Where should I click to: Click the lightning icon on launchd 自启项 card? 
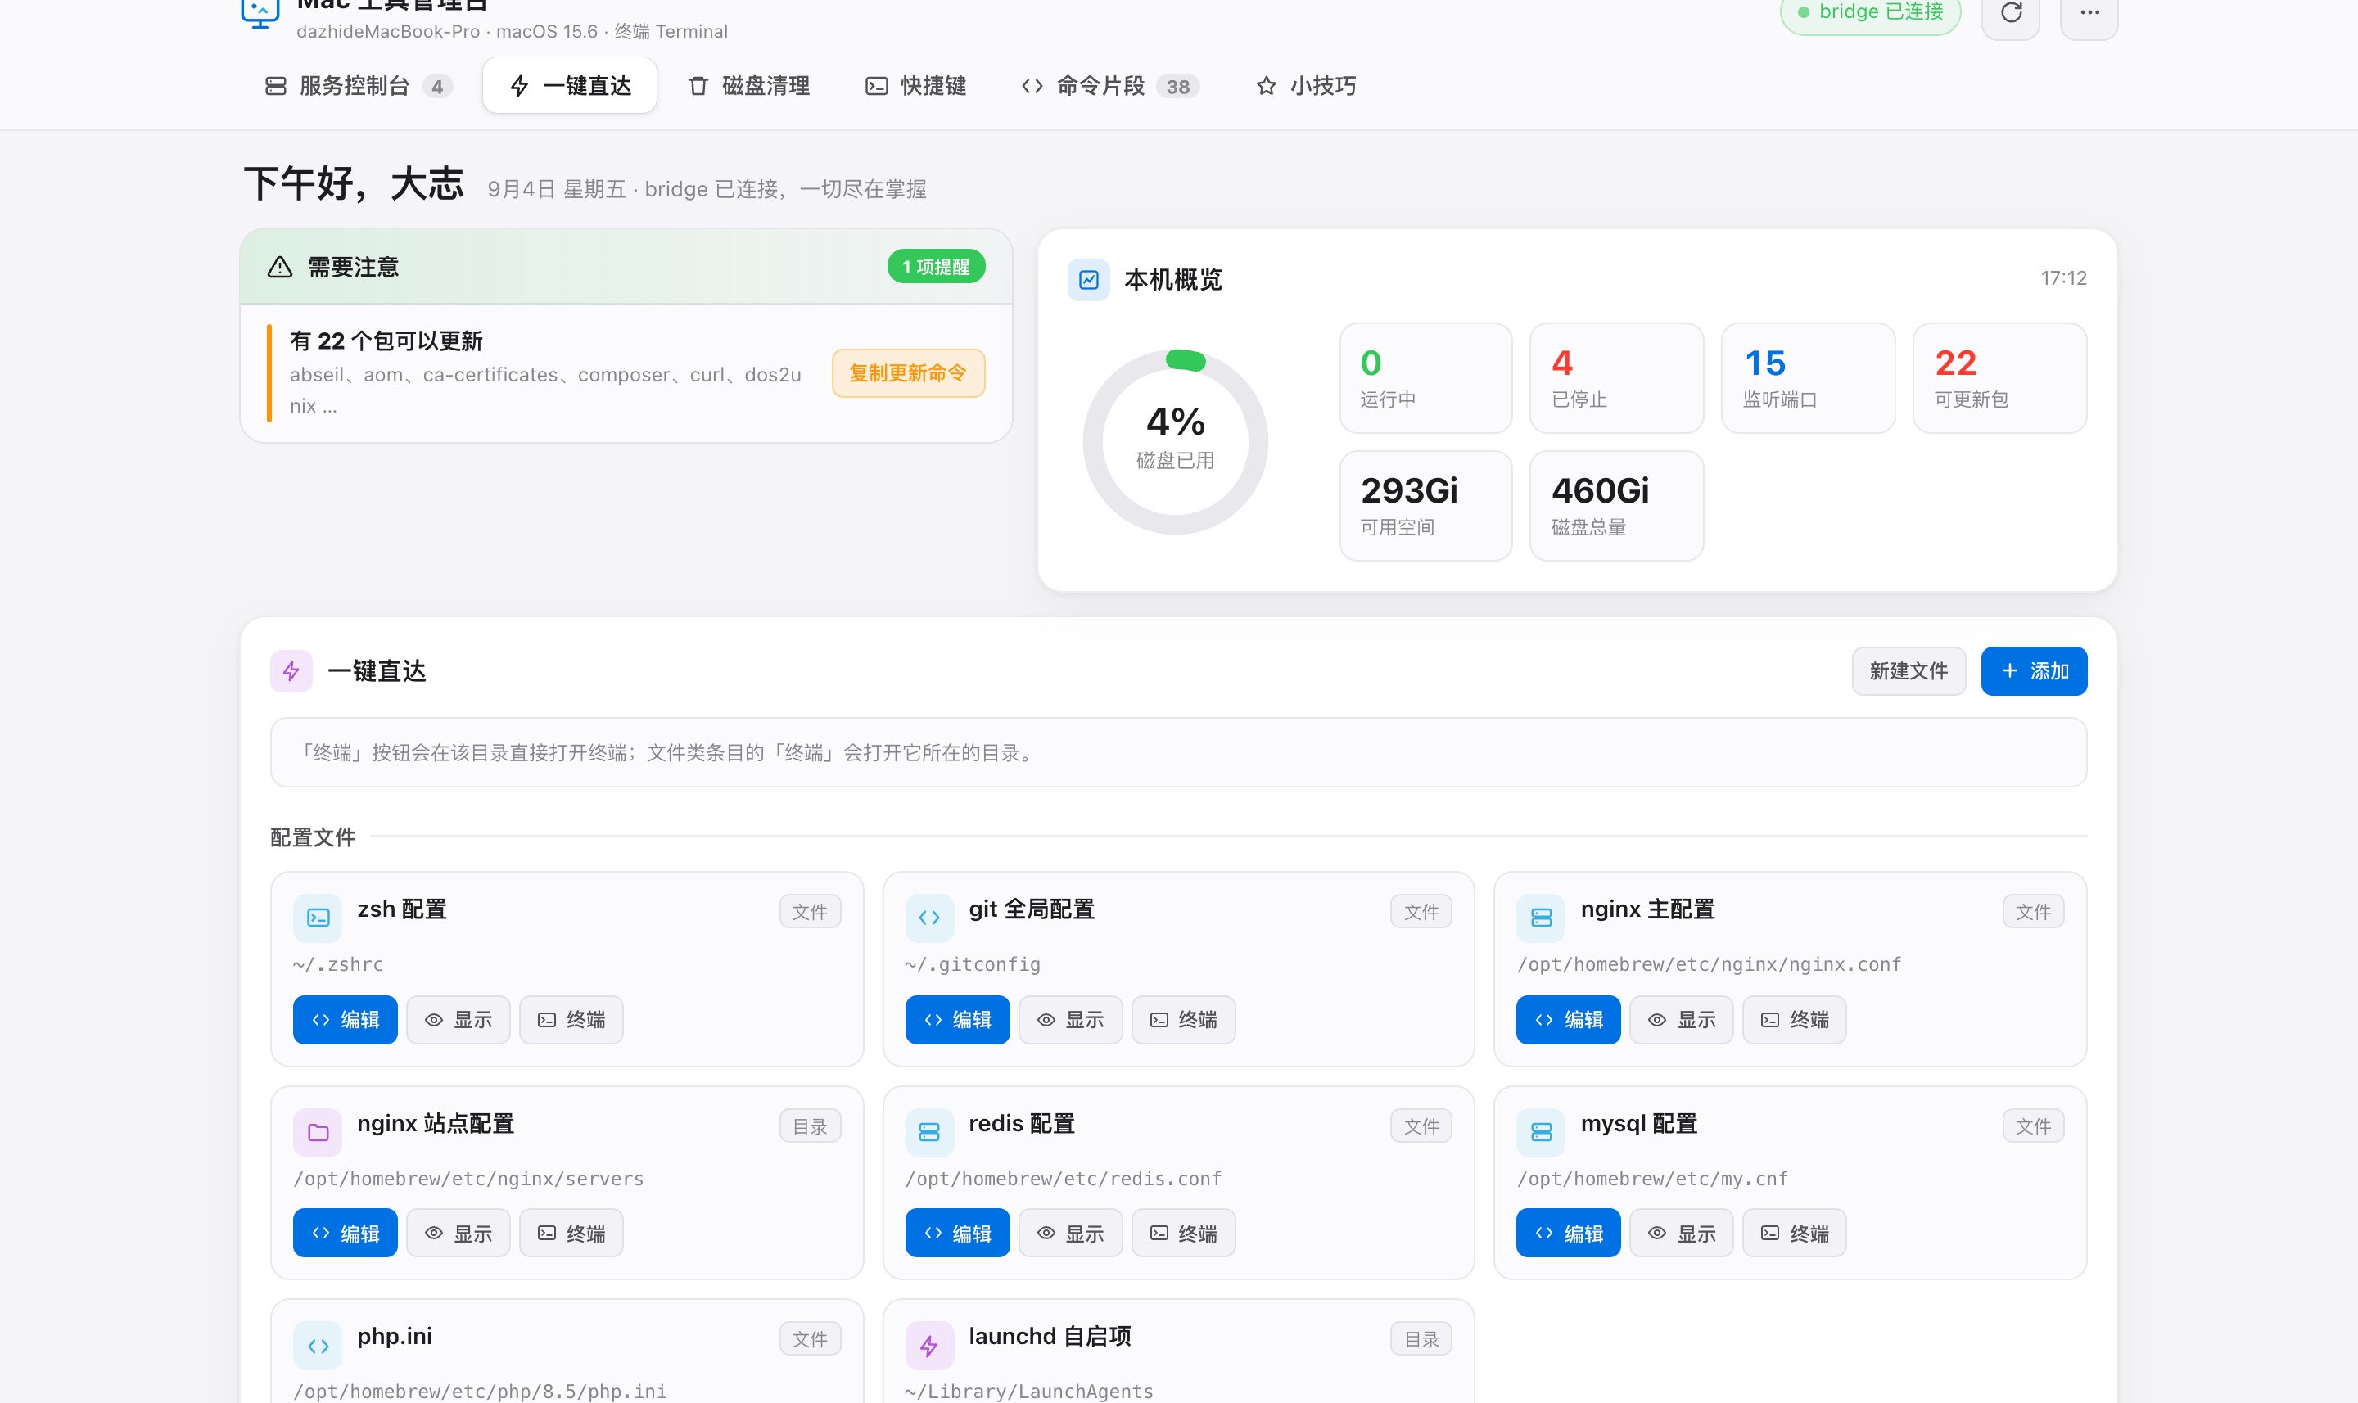pyautogui.click(x=929, y=1346)
